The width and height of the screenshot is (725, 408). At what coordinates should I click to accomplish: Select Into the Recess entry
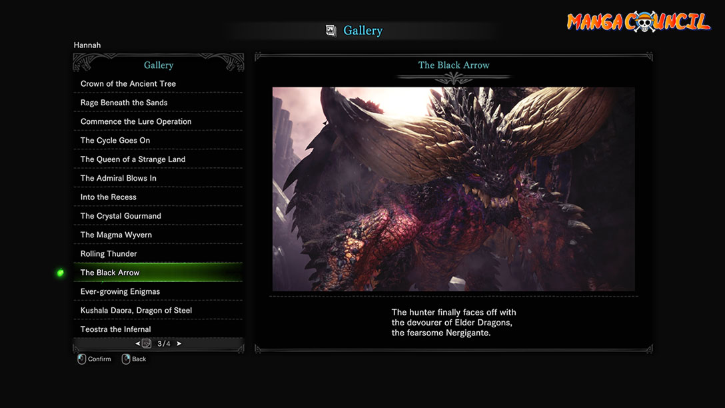158,197
